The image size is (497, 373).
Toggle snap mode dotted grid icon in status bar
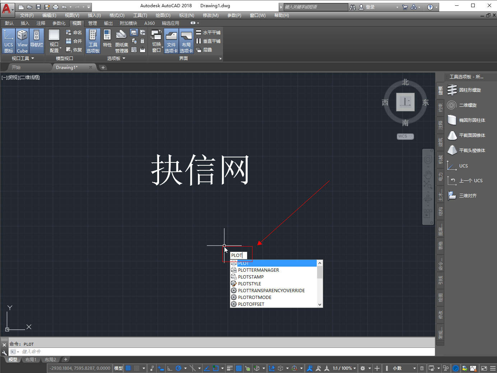click(x=136, y=368)
